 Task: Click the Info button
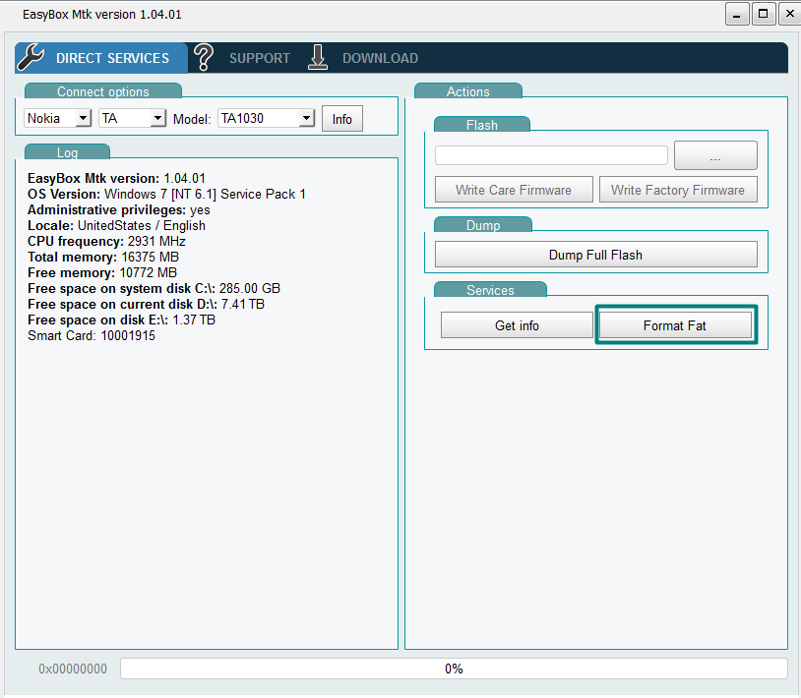(x=342, y=119)
